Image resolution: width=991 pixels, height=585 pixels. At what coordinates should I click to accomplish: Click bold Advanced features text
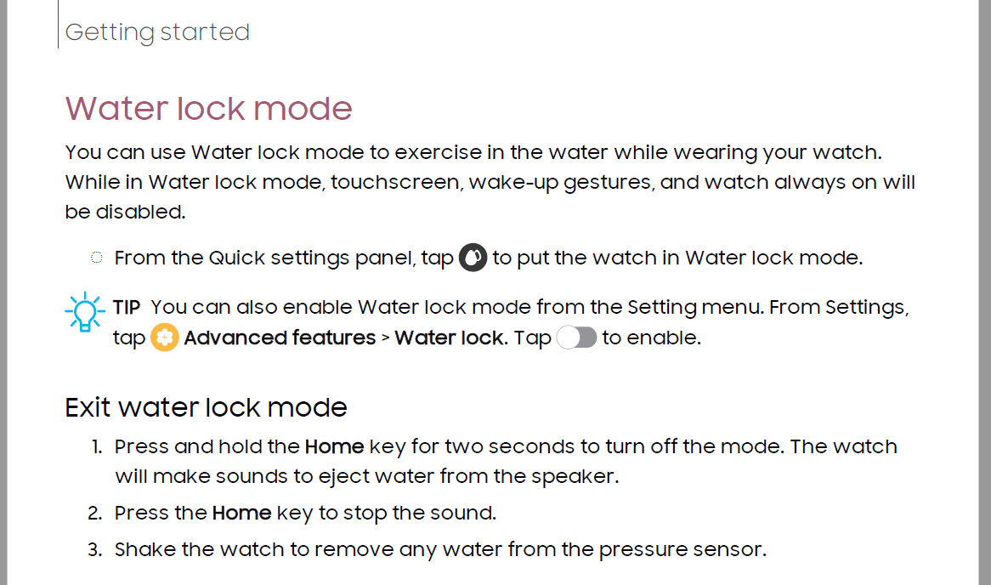(x=280, y=338)
